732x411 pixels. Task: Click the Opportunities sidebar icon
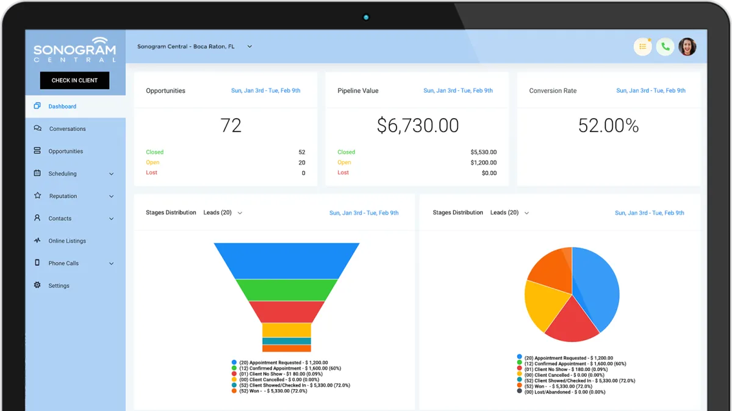[x=37, y=151]
